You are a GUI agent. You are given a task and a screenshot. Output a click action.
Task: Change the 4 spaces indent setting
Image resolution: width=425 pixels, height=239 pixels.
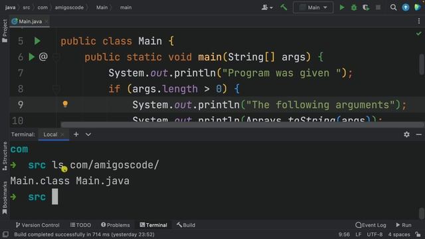[399, 234]
